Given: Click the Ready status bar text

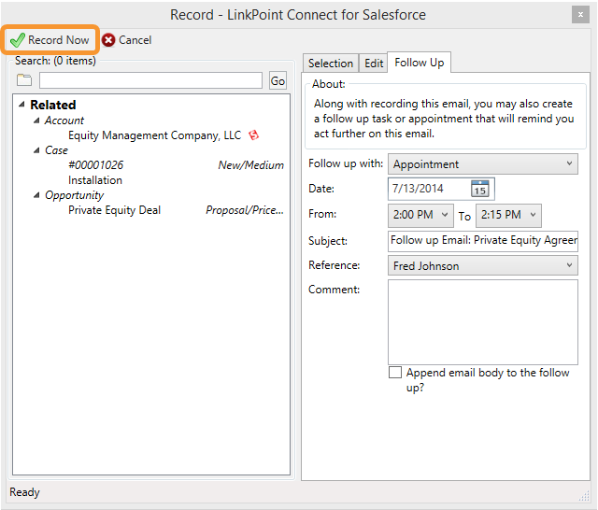Looking at the screenshot, I should (24, 492).
